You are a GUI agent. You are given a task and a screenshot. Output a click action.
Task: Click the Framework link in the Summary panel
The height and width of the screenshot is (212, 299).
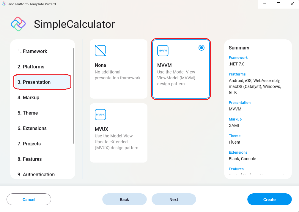pyautogui.click(x=238, y=57)
